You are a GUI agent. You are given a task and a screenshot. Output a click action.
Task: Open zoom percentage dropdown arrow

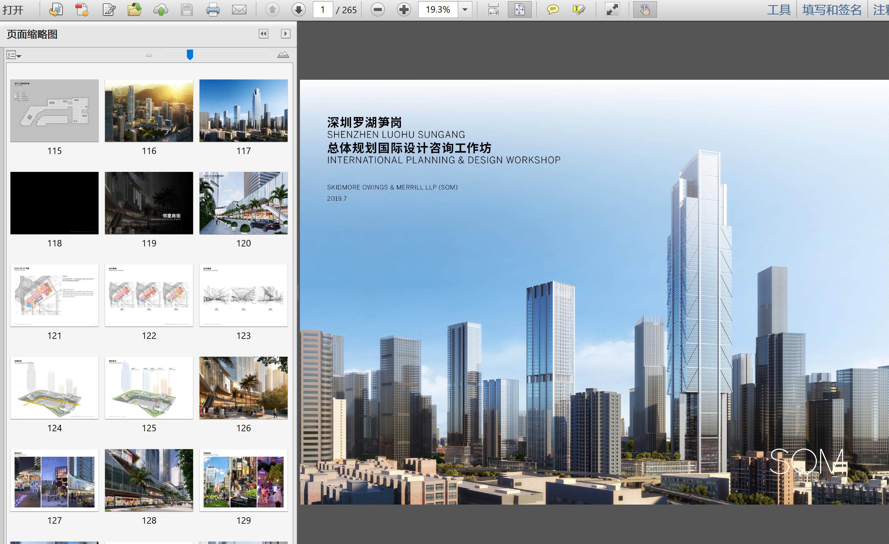coord(465,9)
